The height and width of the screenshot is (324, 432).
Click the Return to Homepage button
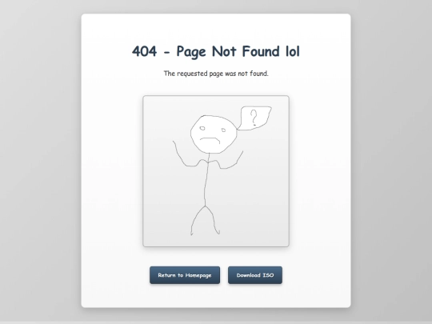185,275
